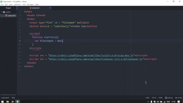183x103 pixels.
Task: Select the zipfiles project folder
Action: (x=8, y=12)
